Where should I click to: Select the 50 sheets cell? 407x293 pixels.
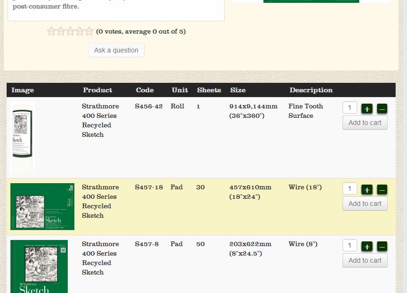pos(200,244)
